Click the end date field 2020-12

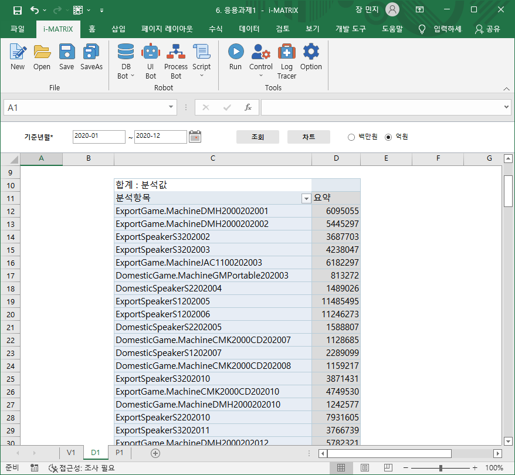pyautogui.click(x=160, y=137)
